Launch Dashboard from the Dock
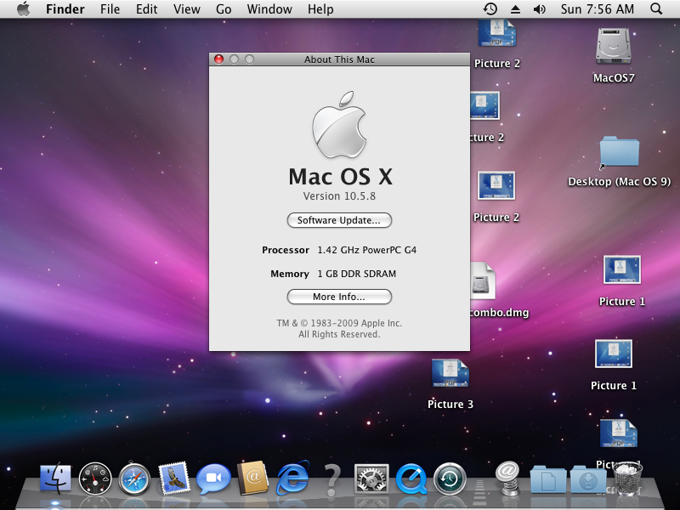 tap(95, 479)
